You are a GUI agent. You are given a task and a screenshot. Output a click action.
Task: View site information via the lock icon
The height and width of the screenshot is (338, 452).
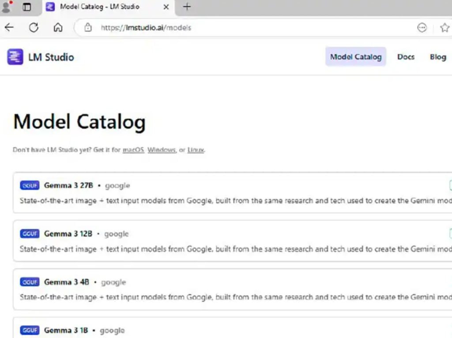click(88, 28)
